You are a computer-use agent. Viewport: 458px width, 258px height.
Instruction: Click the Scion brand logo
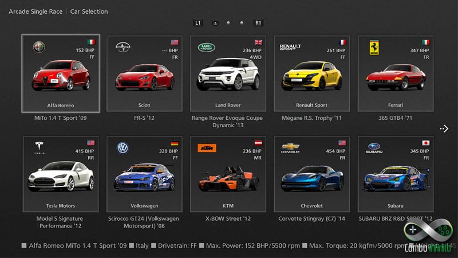123,47
